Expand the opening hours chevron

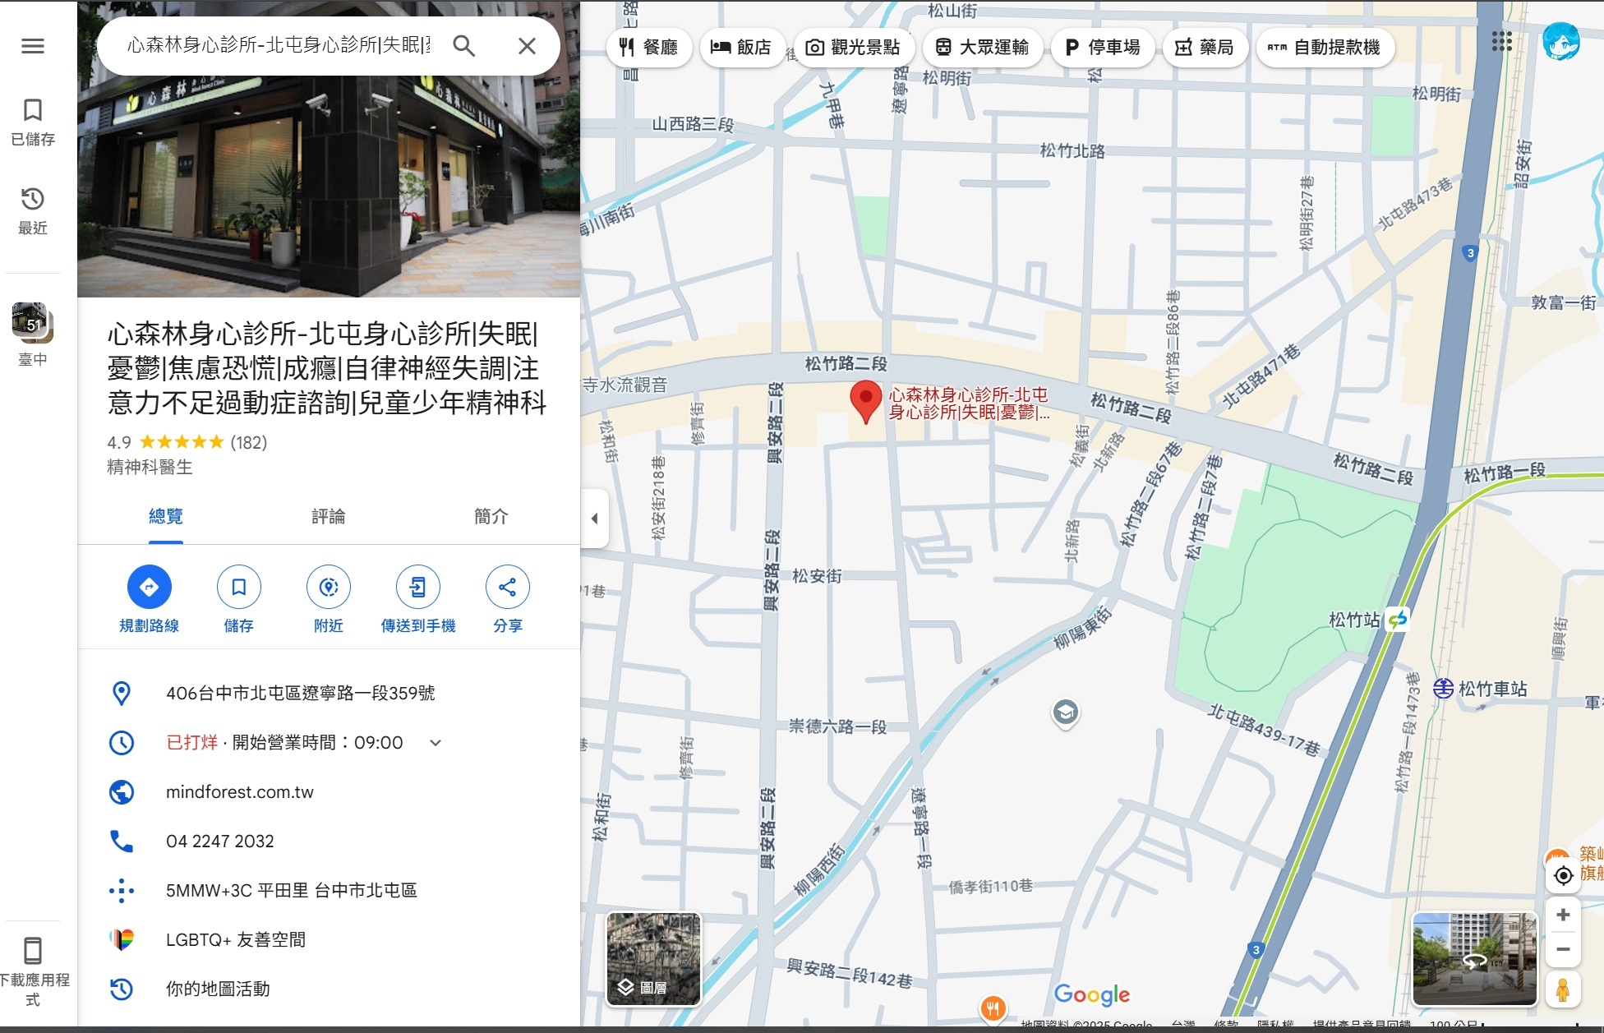pos(436,743)
